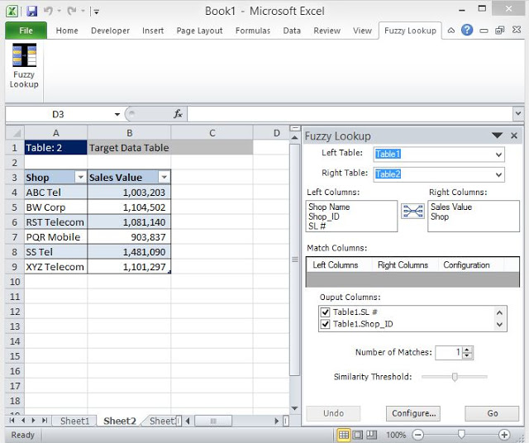Click the Fuzzy Lookup ribbon icon
The height and width of the screenshot is (443, 529).
tap(23, 65)
